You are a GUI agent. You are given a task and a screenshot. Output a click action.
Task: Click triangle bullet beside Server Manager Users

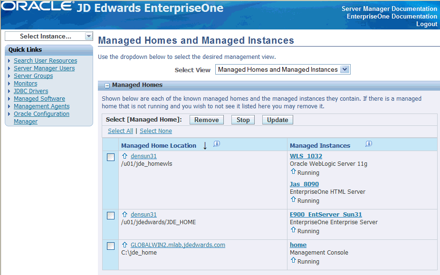click(9, 68)
